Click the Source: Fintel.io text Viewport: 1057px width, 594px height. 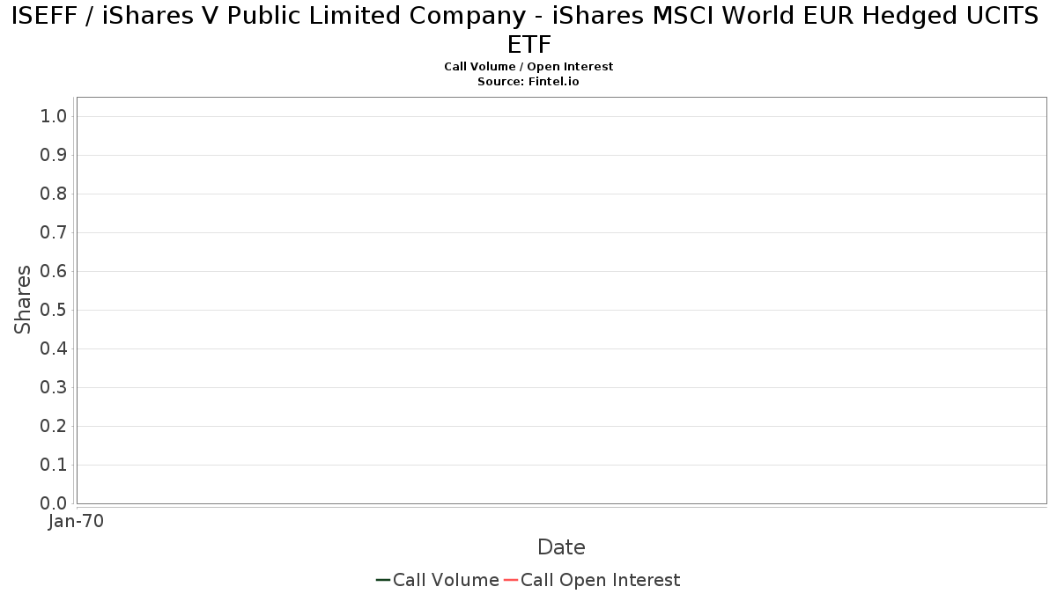pyautogui.click(x=528, y=81)
